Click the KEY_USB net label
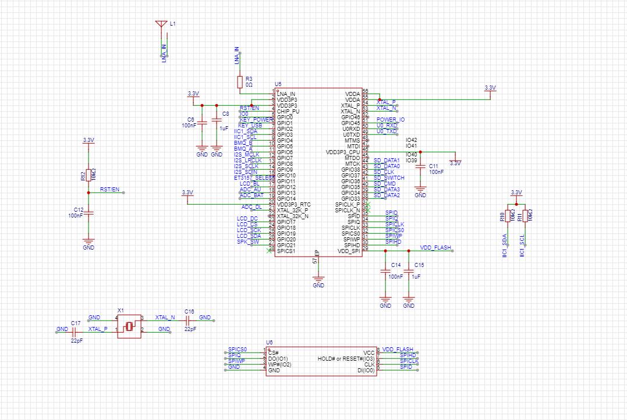Screen dimensions: 627x420 [x=250, y=126]
